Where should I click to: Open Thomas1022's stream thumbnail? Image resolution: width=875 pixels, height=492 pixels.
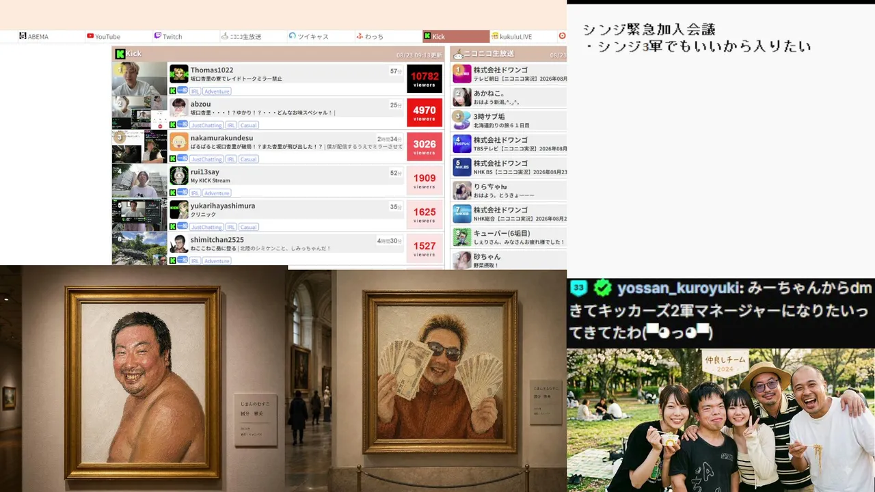pyautogui.click(x=139, y=79)
